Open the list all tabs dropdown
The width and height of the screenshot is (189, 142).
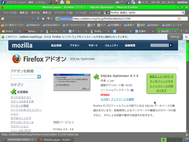(186, 31)
